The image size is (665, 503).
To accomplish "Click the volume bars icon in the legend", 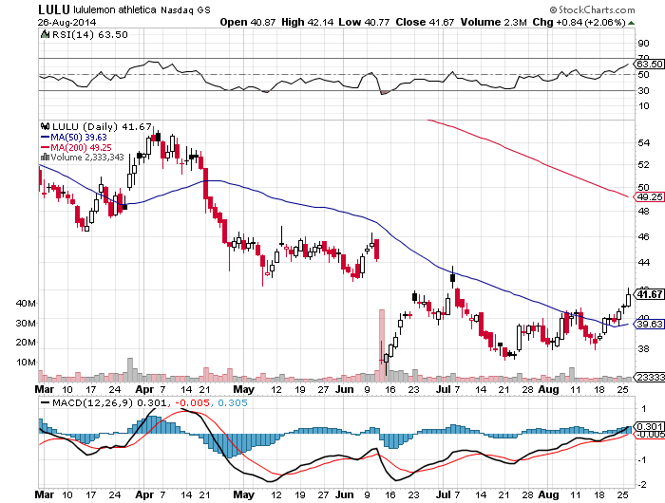I will pos(45,158).
